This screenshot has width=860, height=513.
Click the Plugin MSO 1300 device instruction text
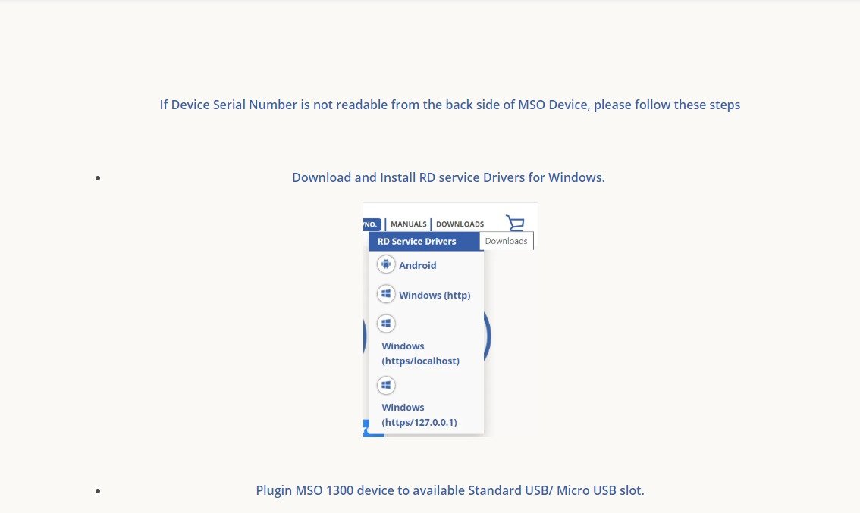(450, 490)
